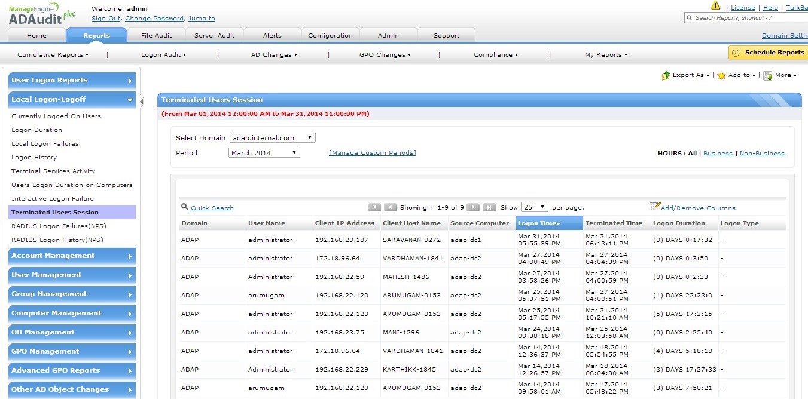The image size is (808, 399).
Task: Click the warning alert icon in header
Action: (715, 6)
